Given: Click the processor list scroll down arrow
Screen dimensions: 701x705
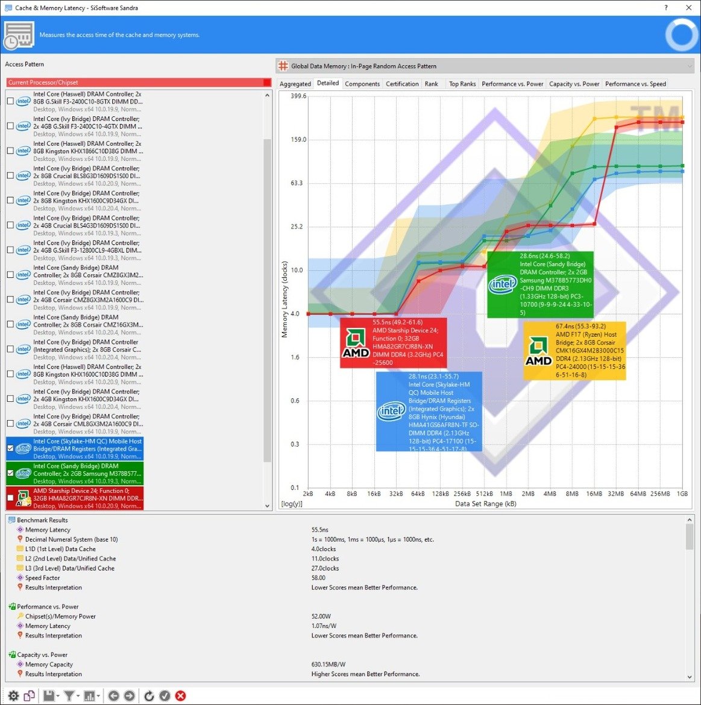Looking at the screenshot, I should pos(267,506).
